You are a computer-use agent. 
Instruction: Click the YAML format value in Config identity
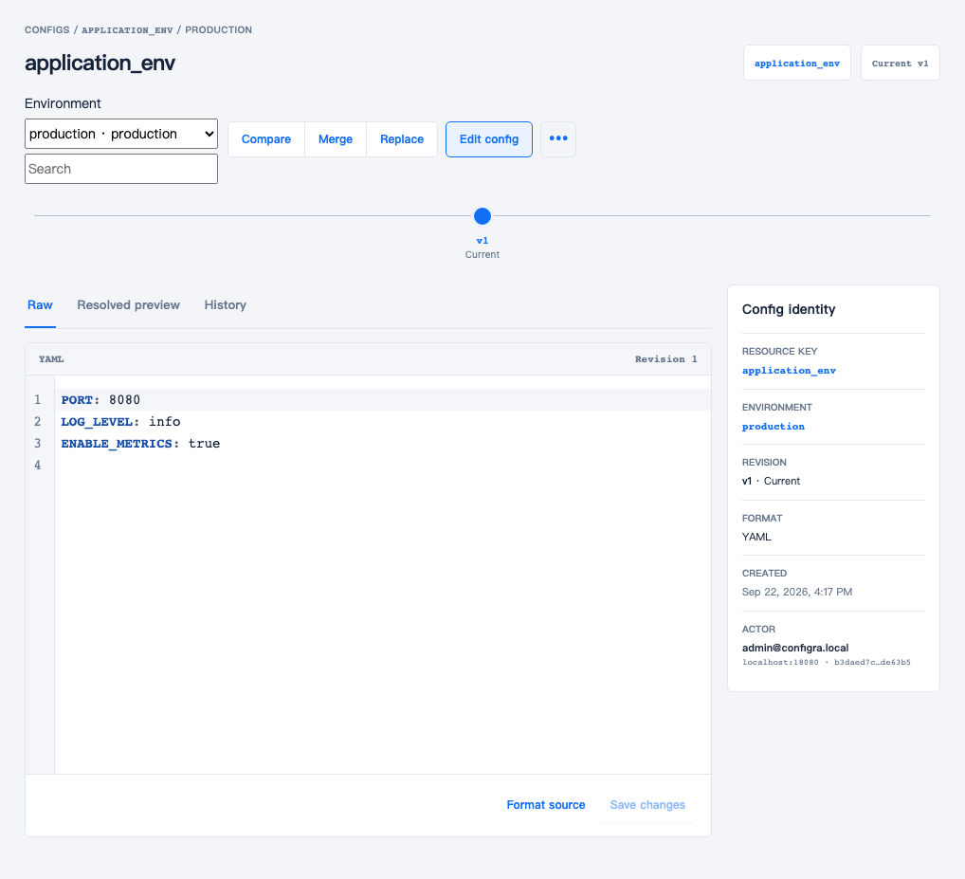coord(756,537)
